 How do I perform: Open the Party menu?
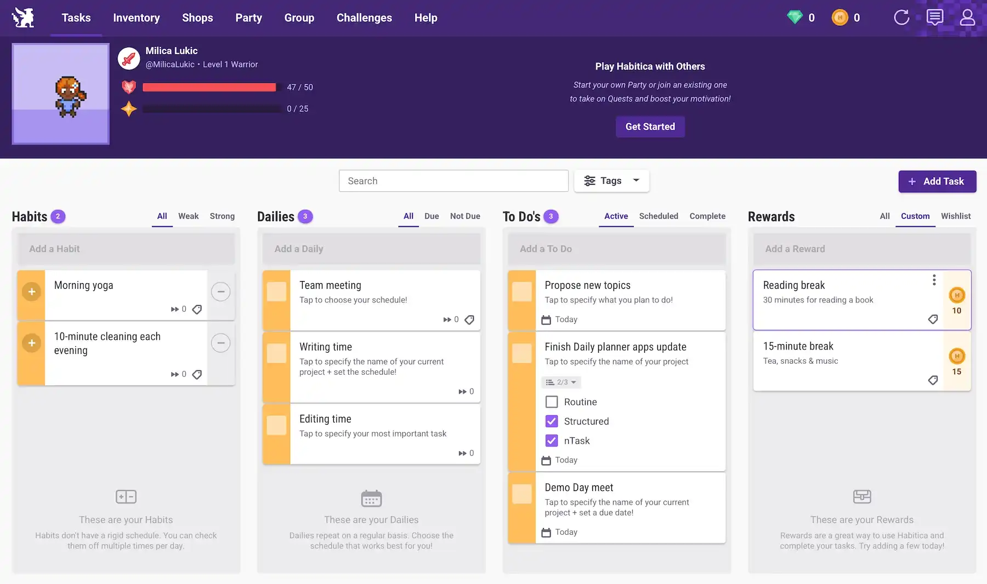[248, 18]
